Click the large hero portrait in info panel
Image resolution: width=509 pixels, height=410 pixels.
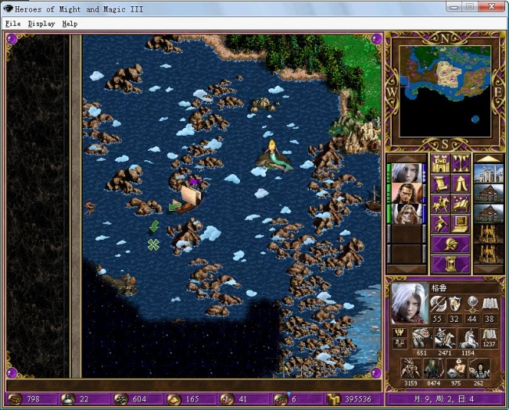click(x=410, y=303)
